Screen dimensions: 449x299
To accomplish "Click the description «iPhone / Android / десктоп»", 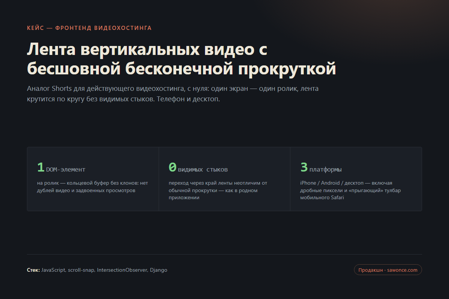I will tap(351, 190).
